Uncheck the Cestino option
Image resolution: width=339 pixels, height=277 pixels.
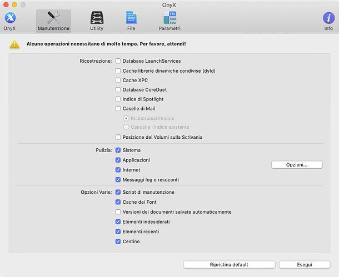[118, 241]
